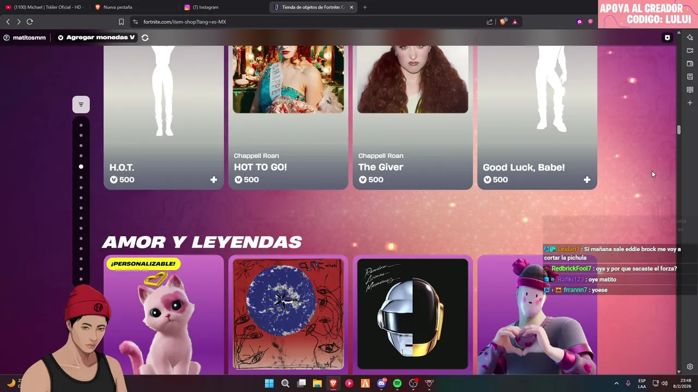Open the Good Luck, Babe! item card

[537, 117]
